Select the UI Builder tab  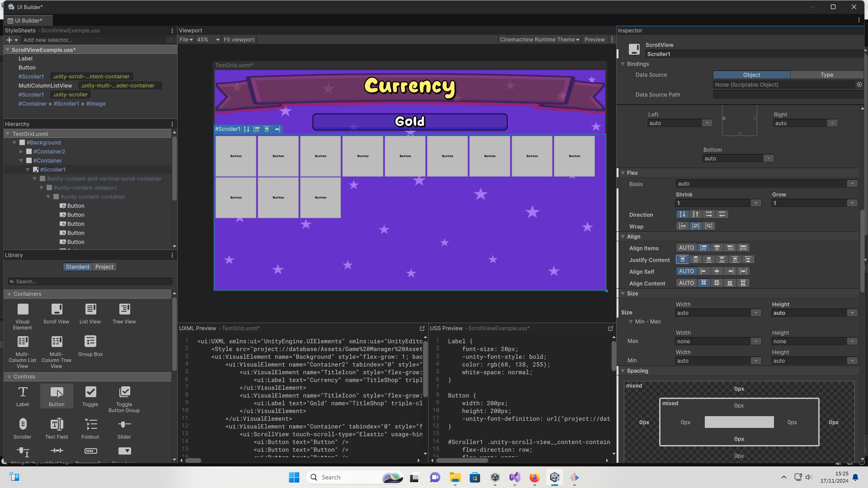[x=28, y=20]
